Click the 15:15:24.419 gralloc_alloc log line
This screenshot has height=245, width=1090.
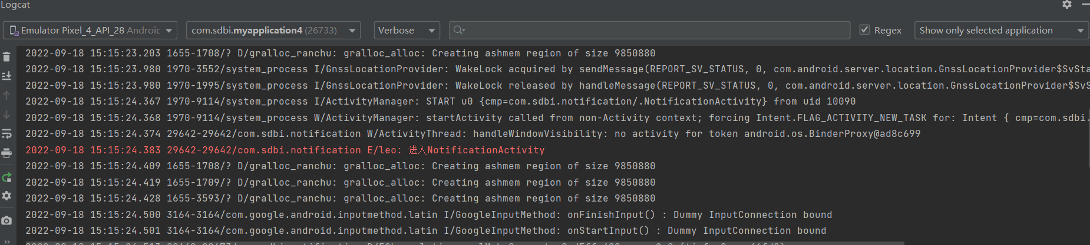click(x=340, y=182)
